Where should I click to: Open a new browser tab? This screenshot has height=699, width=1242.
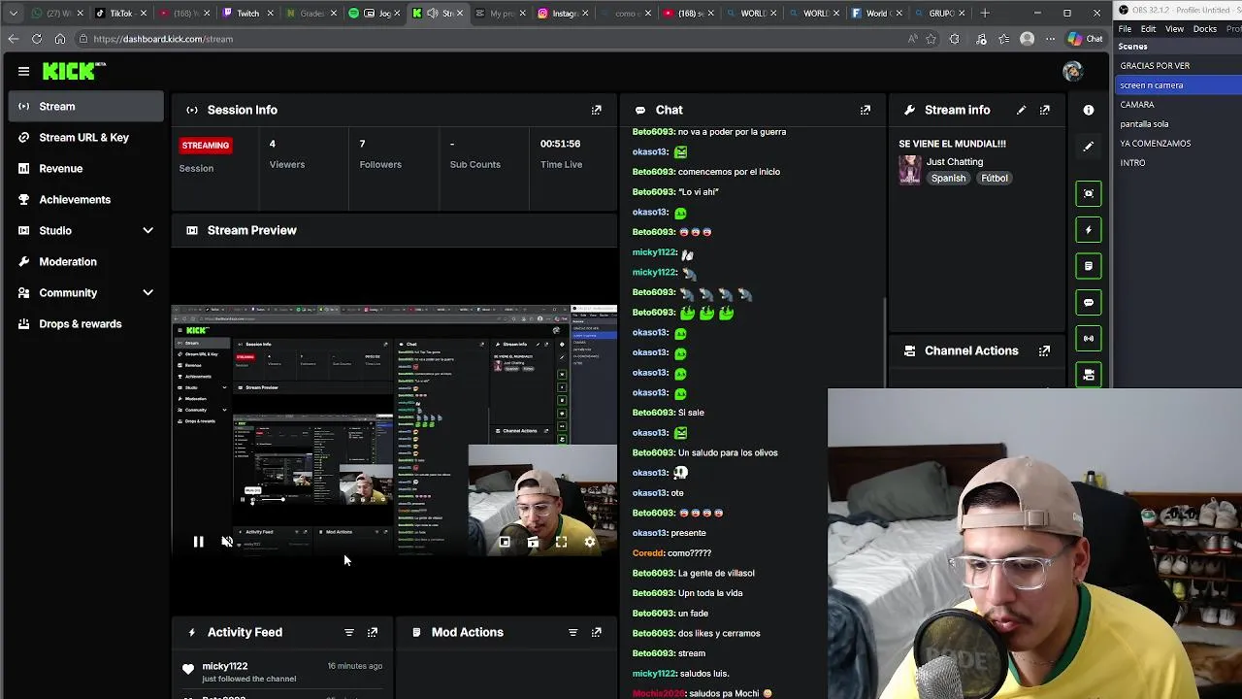(x=985, y=13)
